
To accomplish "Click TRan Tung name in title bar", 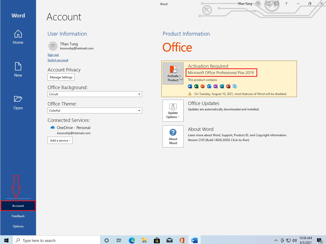I will [x=245, y=4].
